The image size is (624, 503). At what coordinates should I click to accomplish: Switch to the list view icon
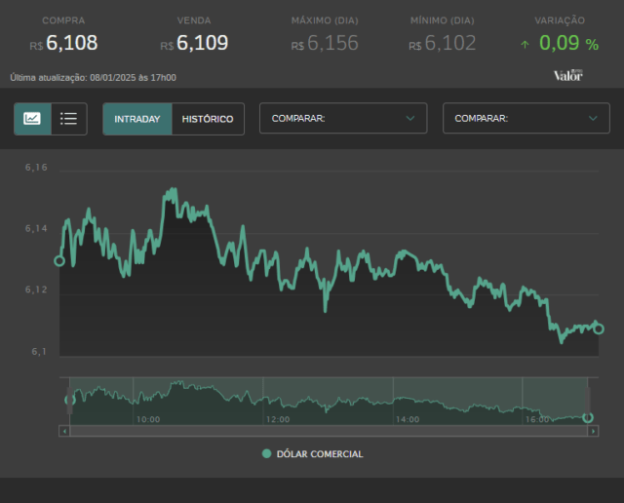[69, 119]
